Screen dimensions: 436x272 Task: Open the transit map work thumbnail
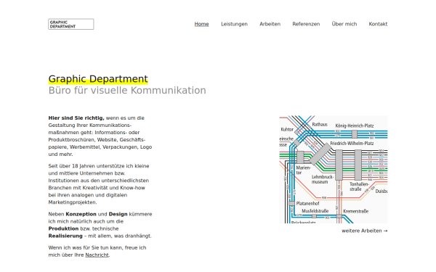click(334, 169)
